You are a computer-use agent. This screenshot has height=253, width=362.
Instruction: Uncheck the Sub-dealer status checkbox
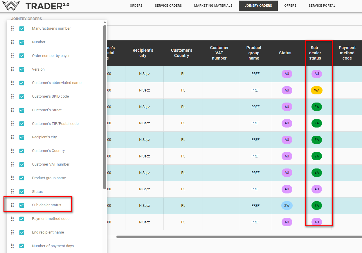pyautogui.click(x=22, y=205)
